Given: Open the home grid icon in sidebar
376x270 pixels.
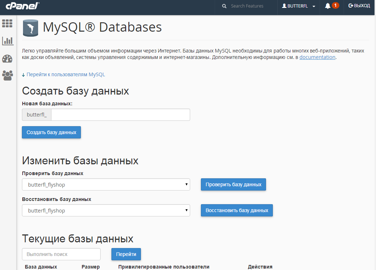Looking at the screenshot, I should pyautogui.click(x=7, y=23).
